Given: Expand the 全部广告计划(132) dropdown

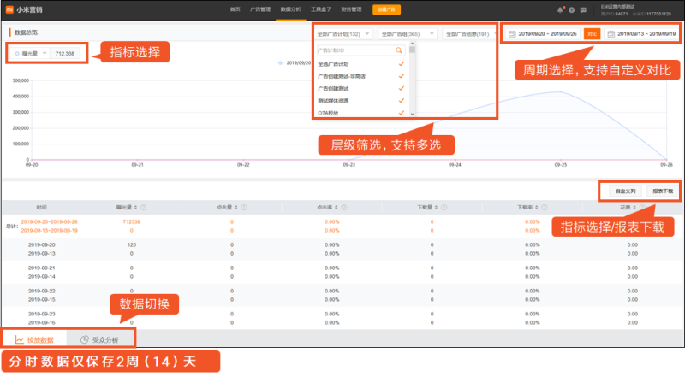Looking at the screenshot, I should (x=343, y=34).
